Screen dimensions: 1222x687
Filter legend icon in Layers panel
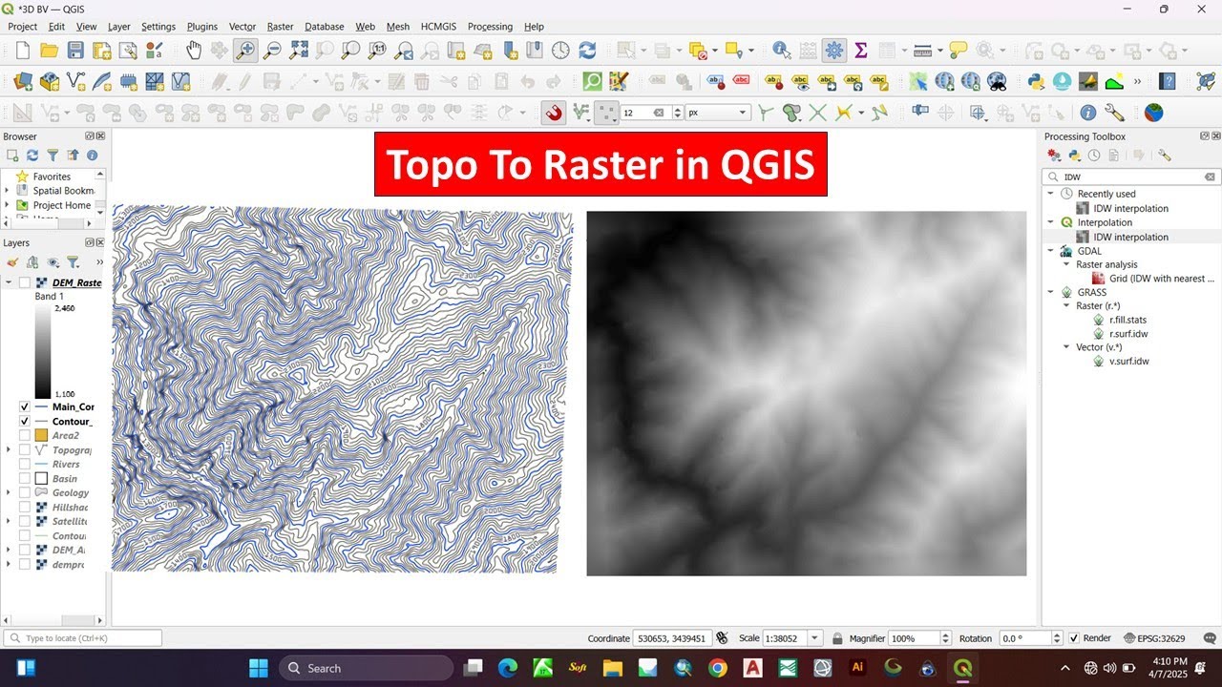tap(73, 261)
